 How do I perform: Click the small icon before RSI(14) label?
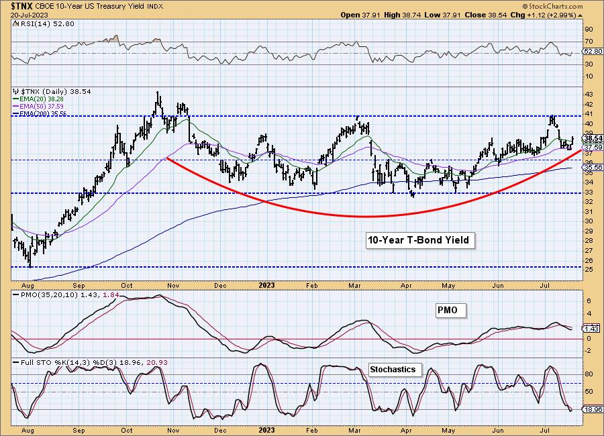point(15,23)
